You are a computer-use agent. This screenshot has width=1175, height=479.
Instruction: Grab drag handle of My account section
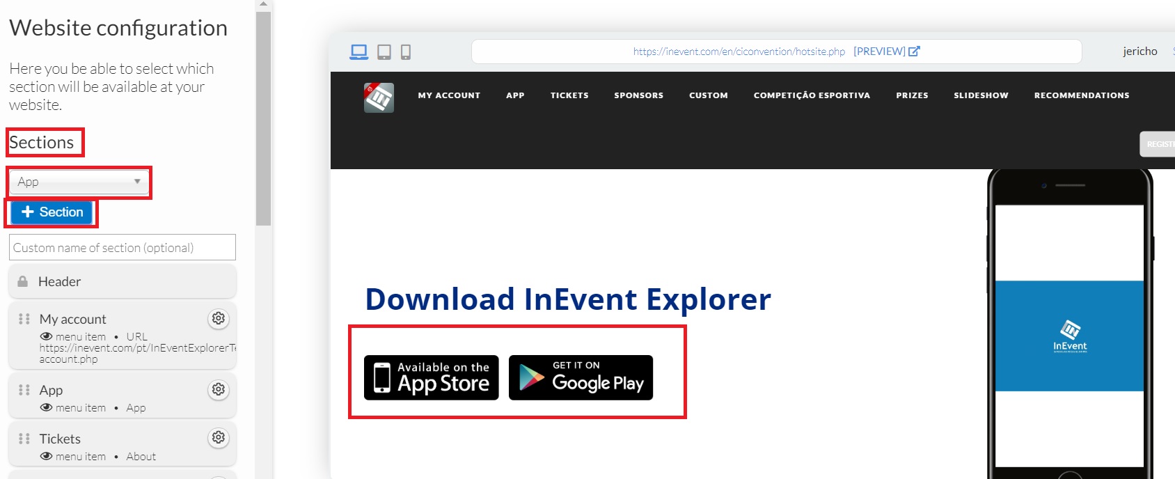click(x=24, y=319)
